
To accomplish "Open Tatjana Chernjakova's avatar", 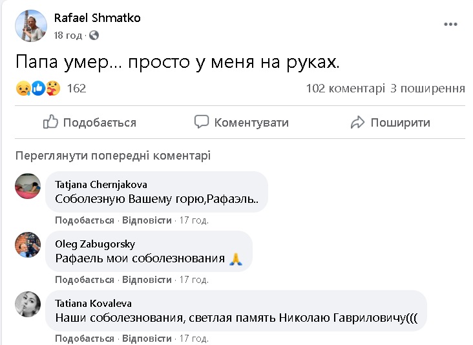I will pyautogui.click(x=28, y=185).
